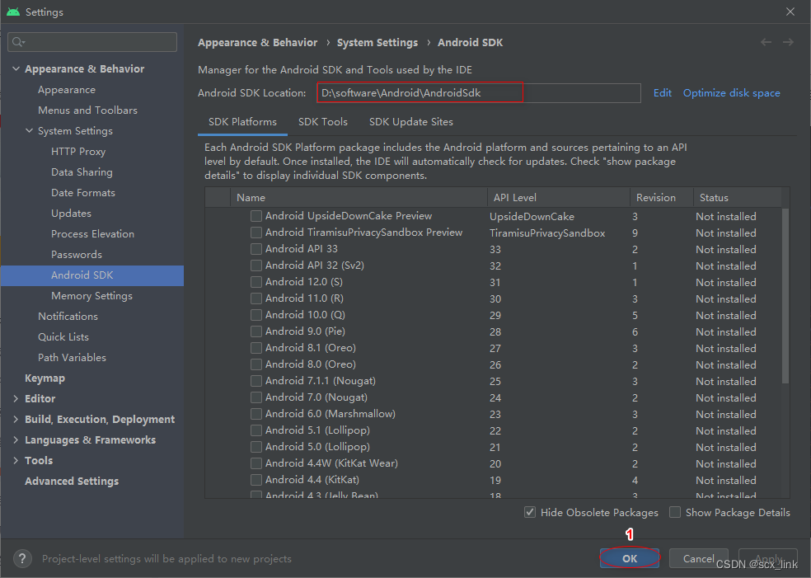
Task: Tick the Android UpsideDownCake Preview checkbox
Action: (256, 216)
